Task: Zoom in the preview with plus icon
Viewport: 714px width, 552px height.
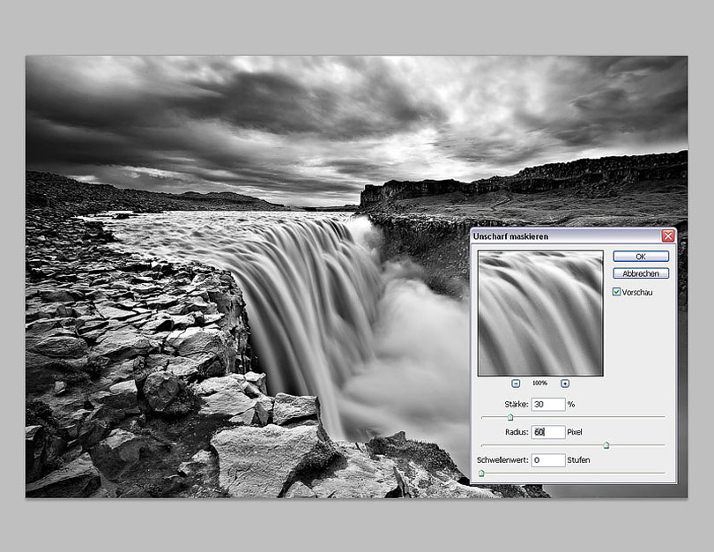Action: point(565,384)
